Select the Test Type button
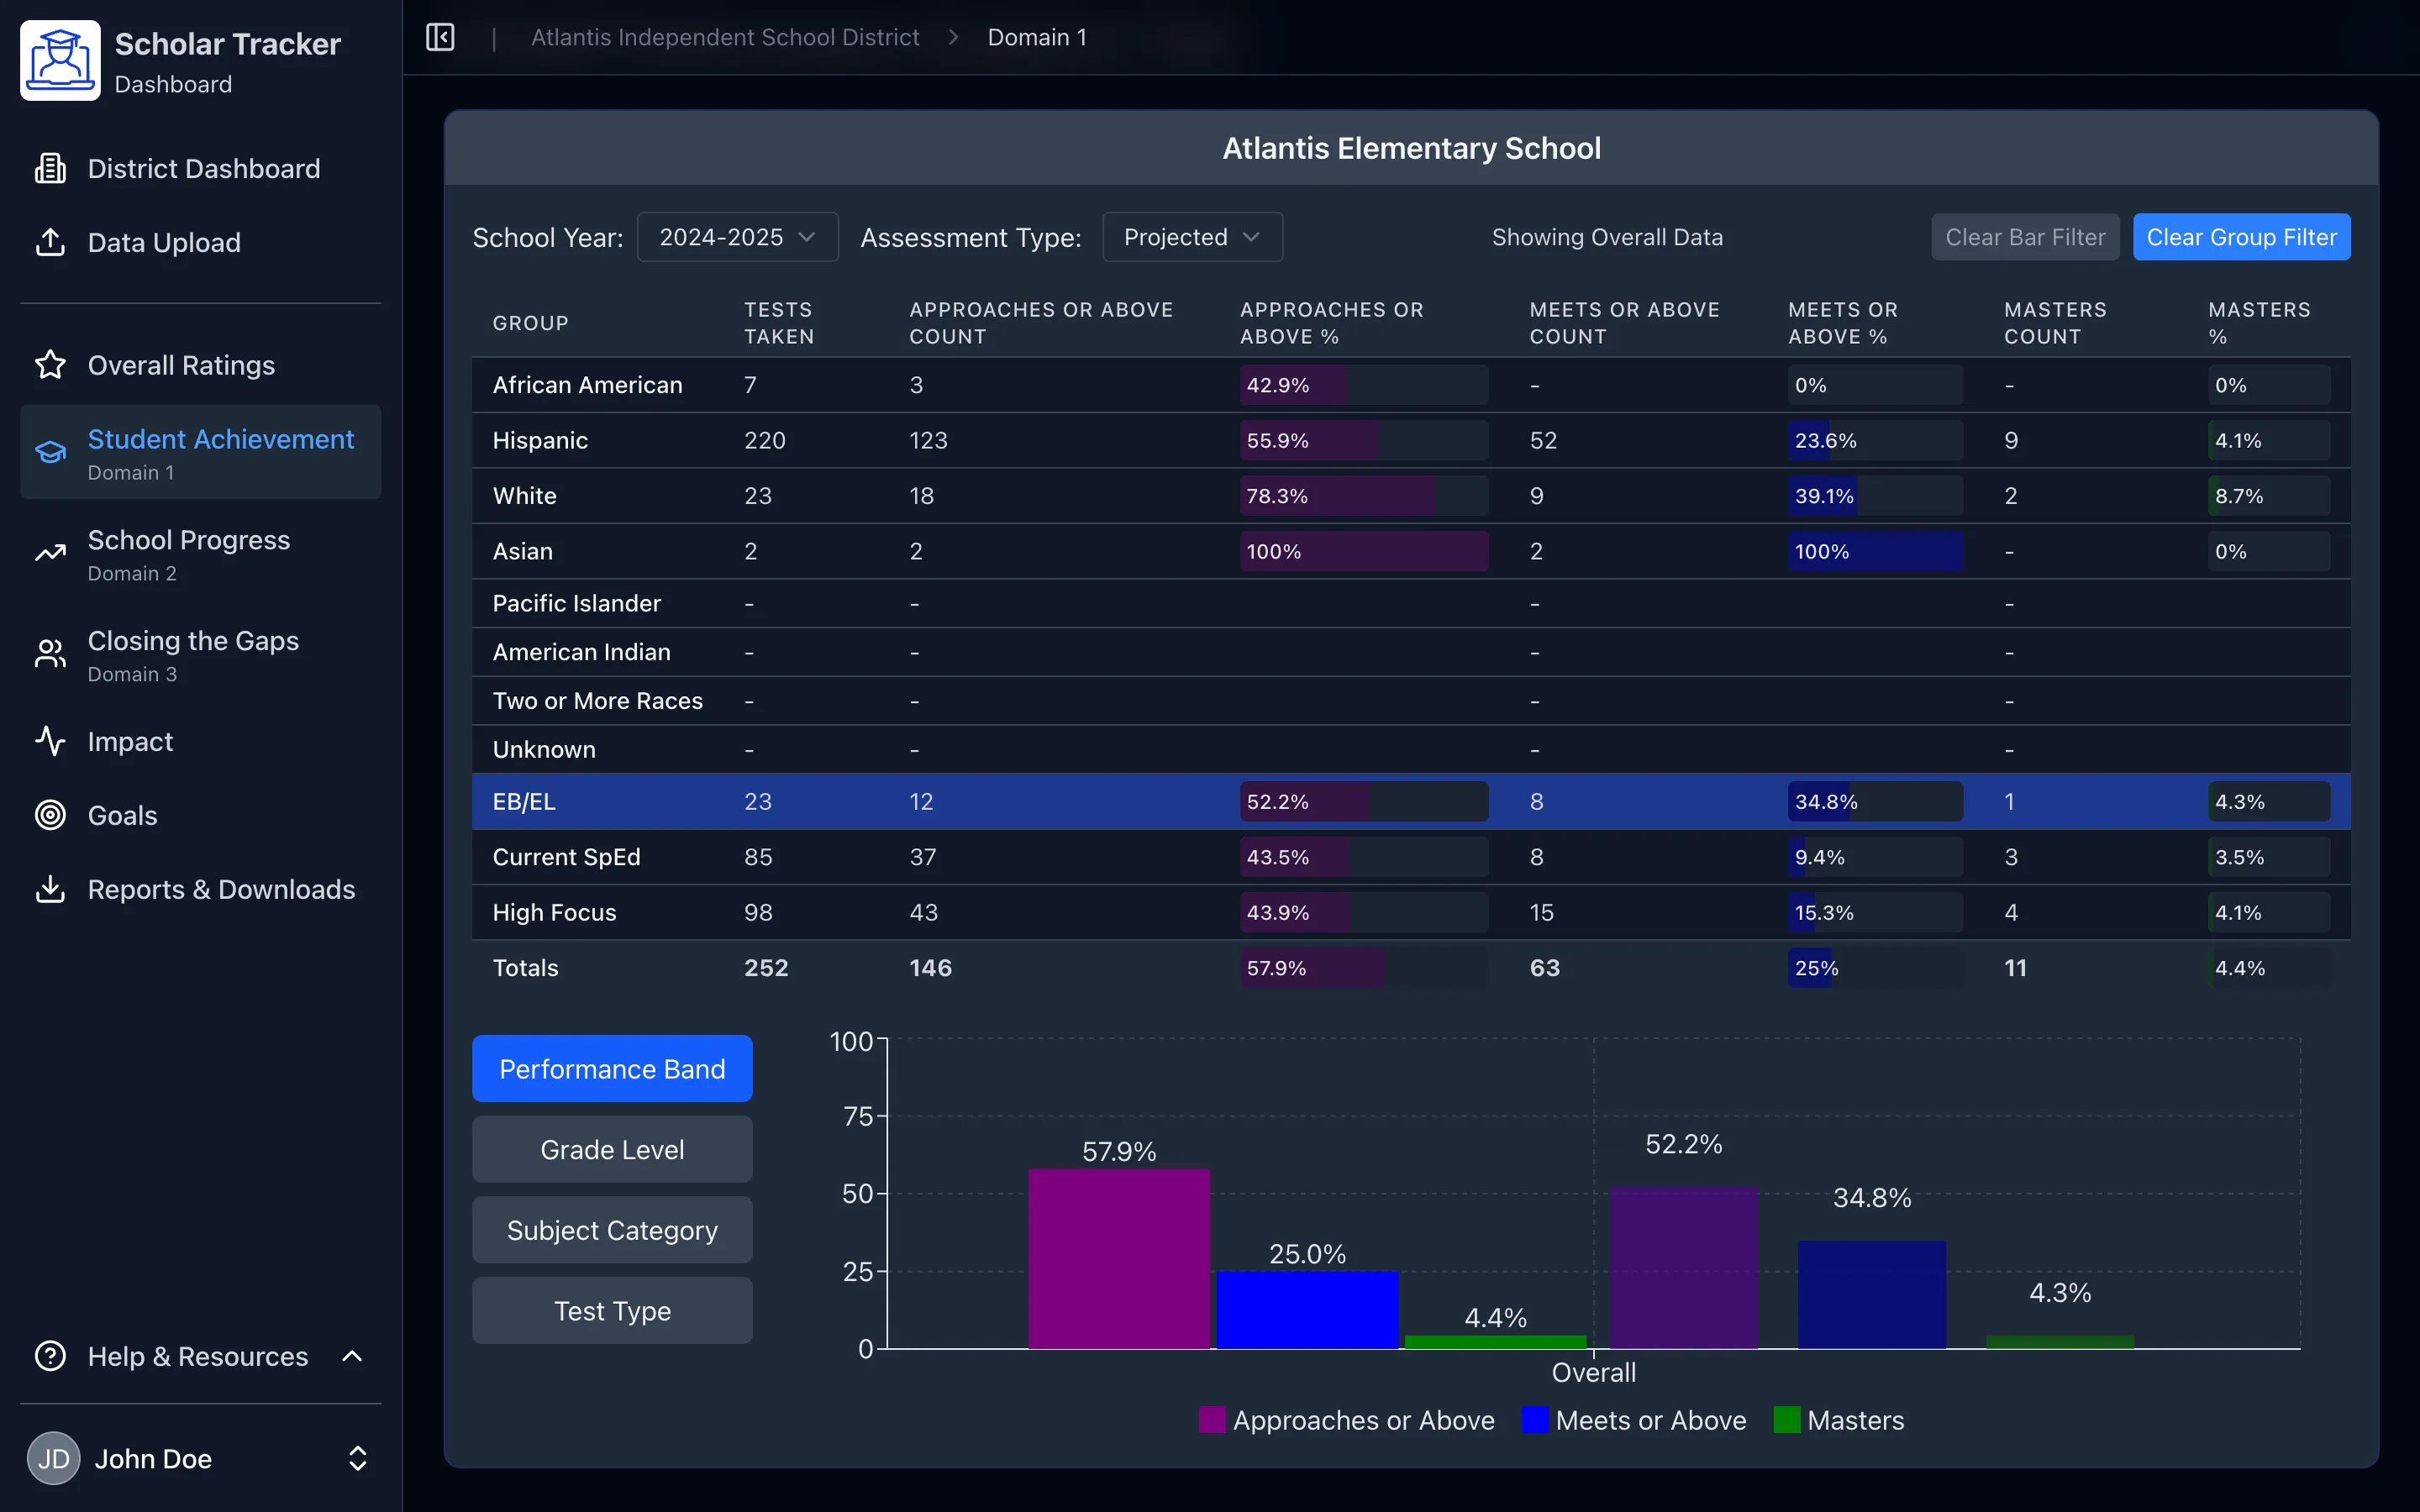2420x1512 pixels. click(611, 1310)
